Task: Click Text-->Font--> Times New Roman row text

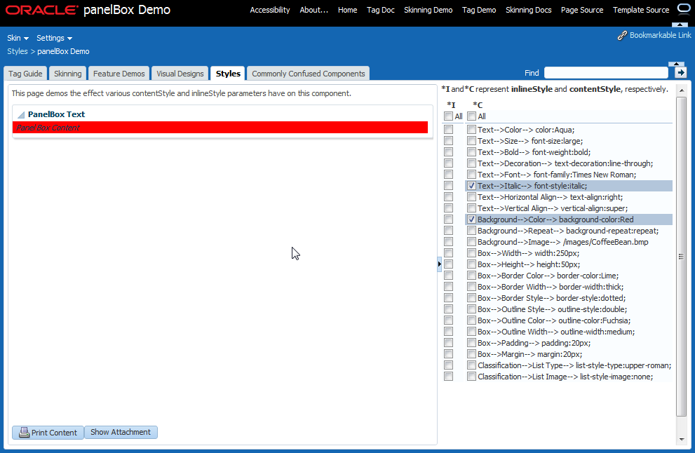Action: click(x=557, y=175)
